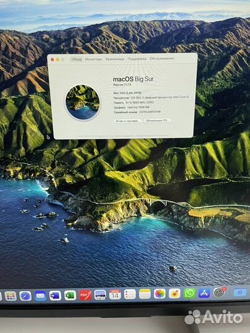Image resolution: width=250 pixels, height=333 pixels.
Task: Switch to the Мониторы tab
Action: click(94, 59)
